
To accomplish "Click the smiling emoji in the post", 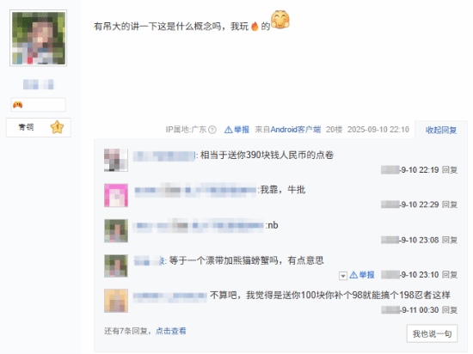I will (x=280, y=20).
